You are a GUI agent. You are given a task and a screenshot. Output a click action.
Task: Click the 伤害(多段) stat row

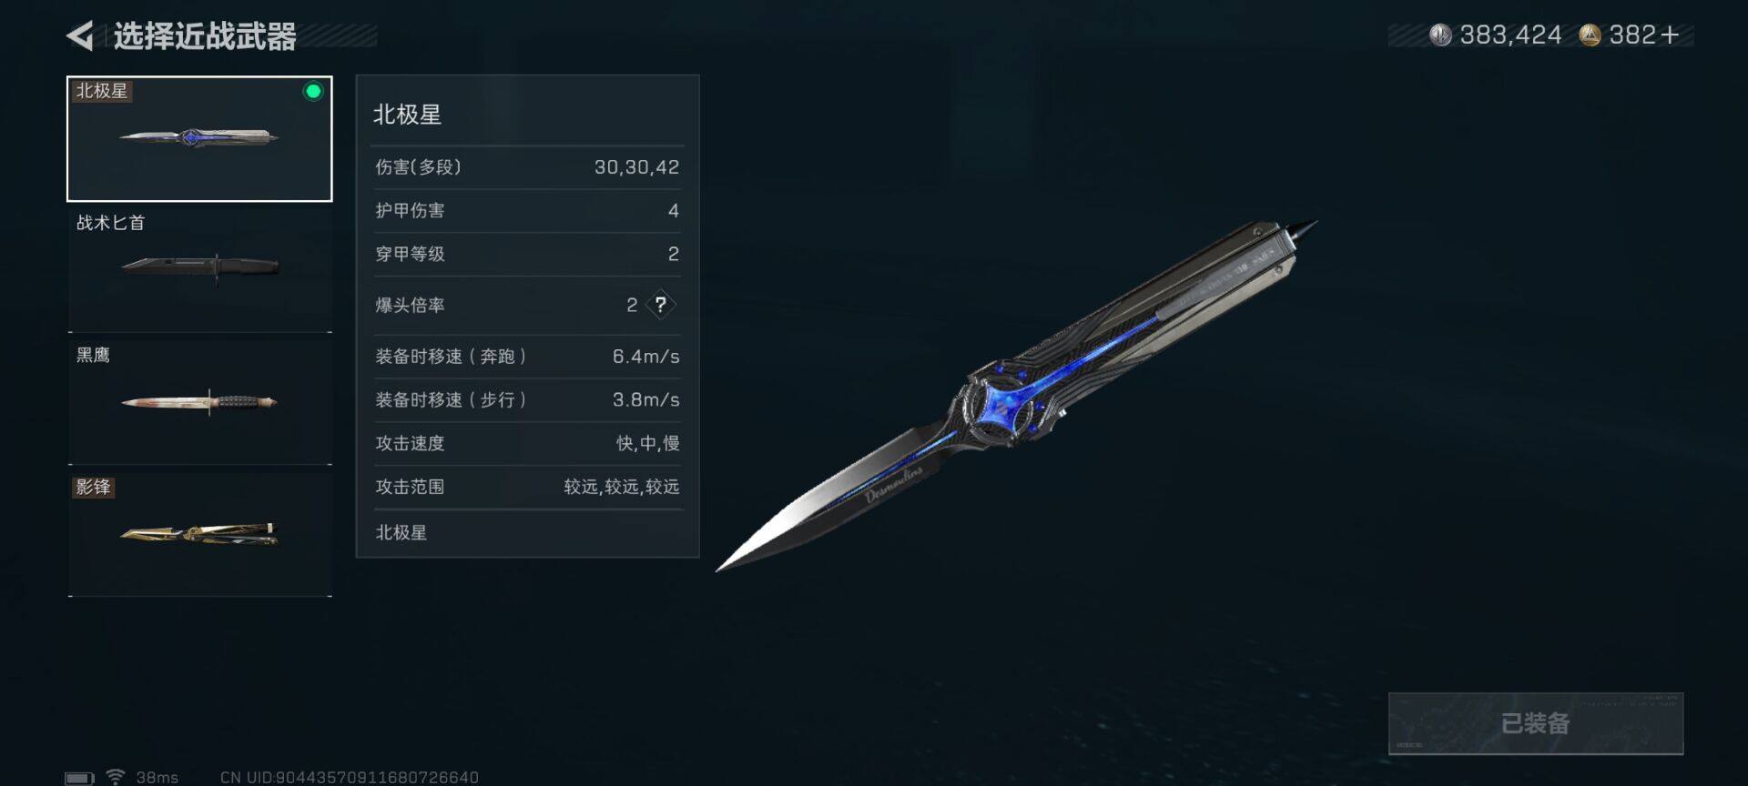(527, 167)
